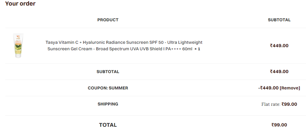Click the ₹449.00 price in product row
The image size is (306, 136).
(x=279, y=46)
